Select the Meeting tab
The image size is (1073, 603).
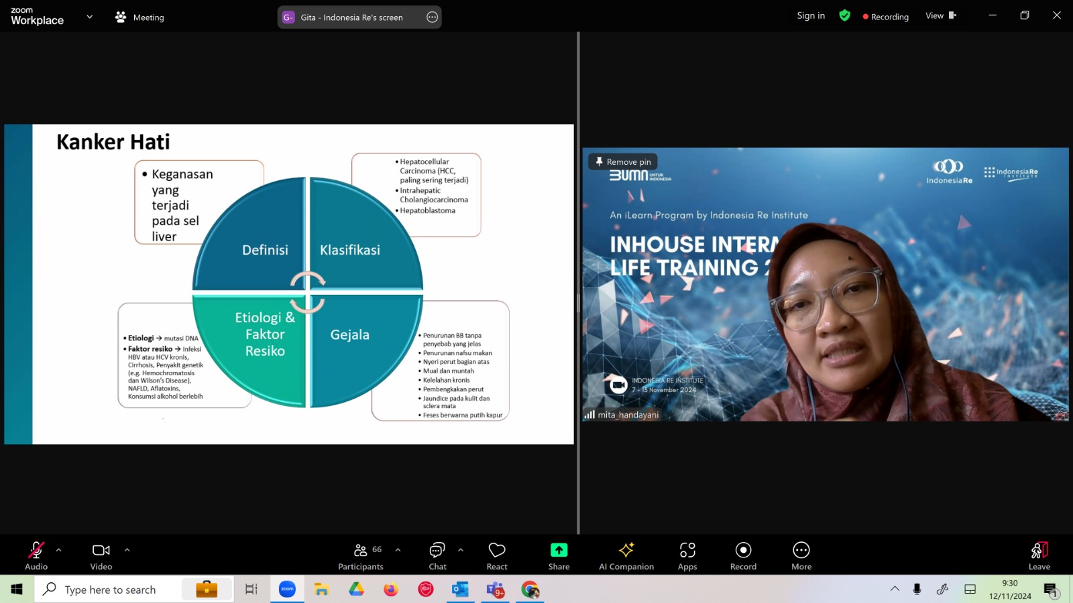[x=139, y=17]
